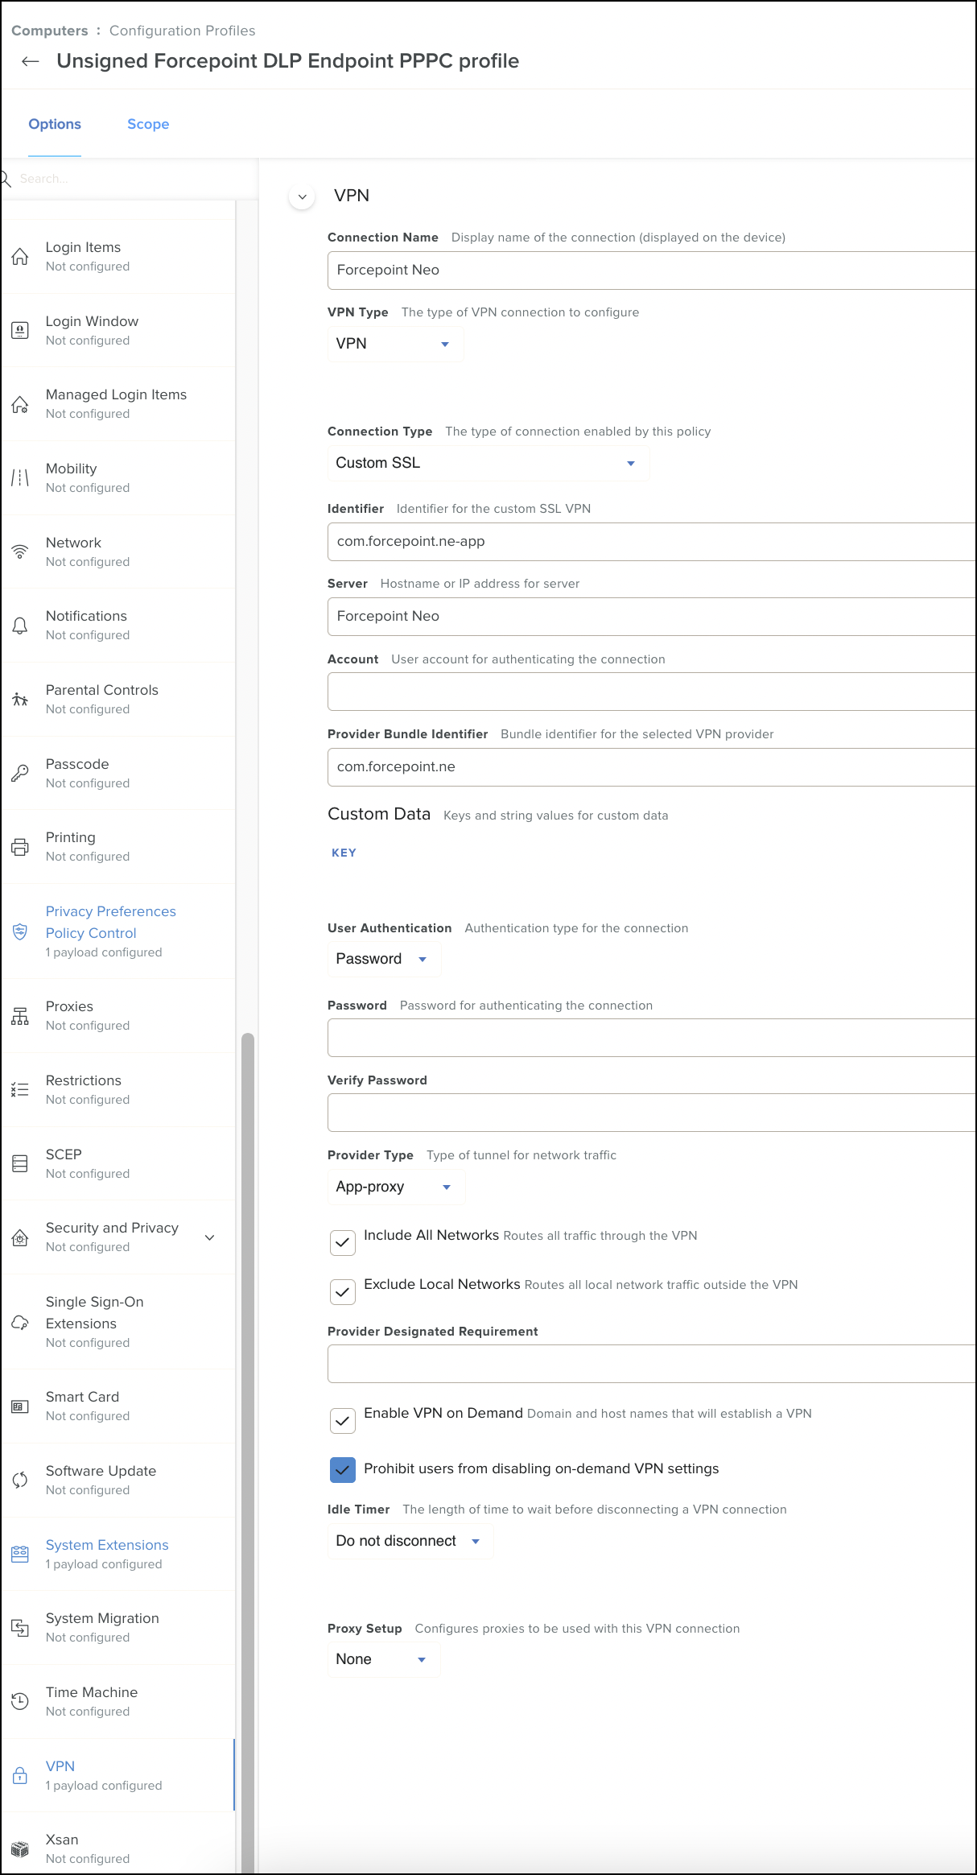Open the Idle Timer dropdown
Image resolution: width=977 pixels, height=1875 pixels.
click(409, 1541)
